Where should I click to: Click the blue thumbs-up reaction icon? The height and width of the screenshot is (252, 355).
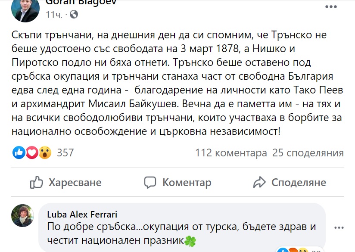coord(19,152)
